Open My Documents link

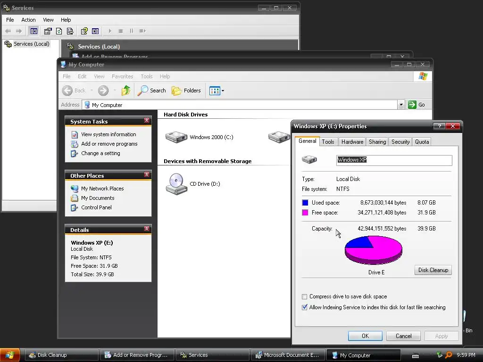pyautogui.click(x=98, y=198)
